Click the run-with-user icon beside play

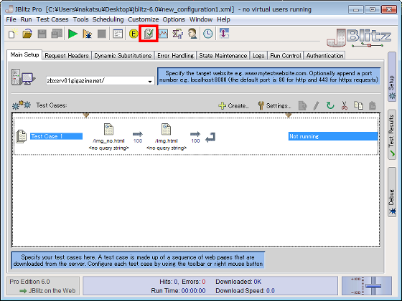pyautogui.click(x=88, y=34)
